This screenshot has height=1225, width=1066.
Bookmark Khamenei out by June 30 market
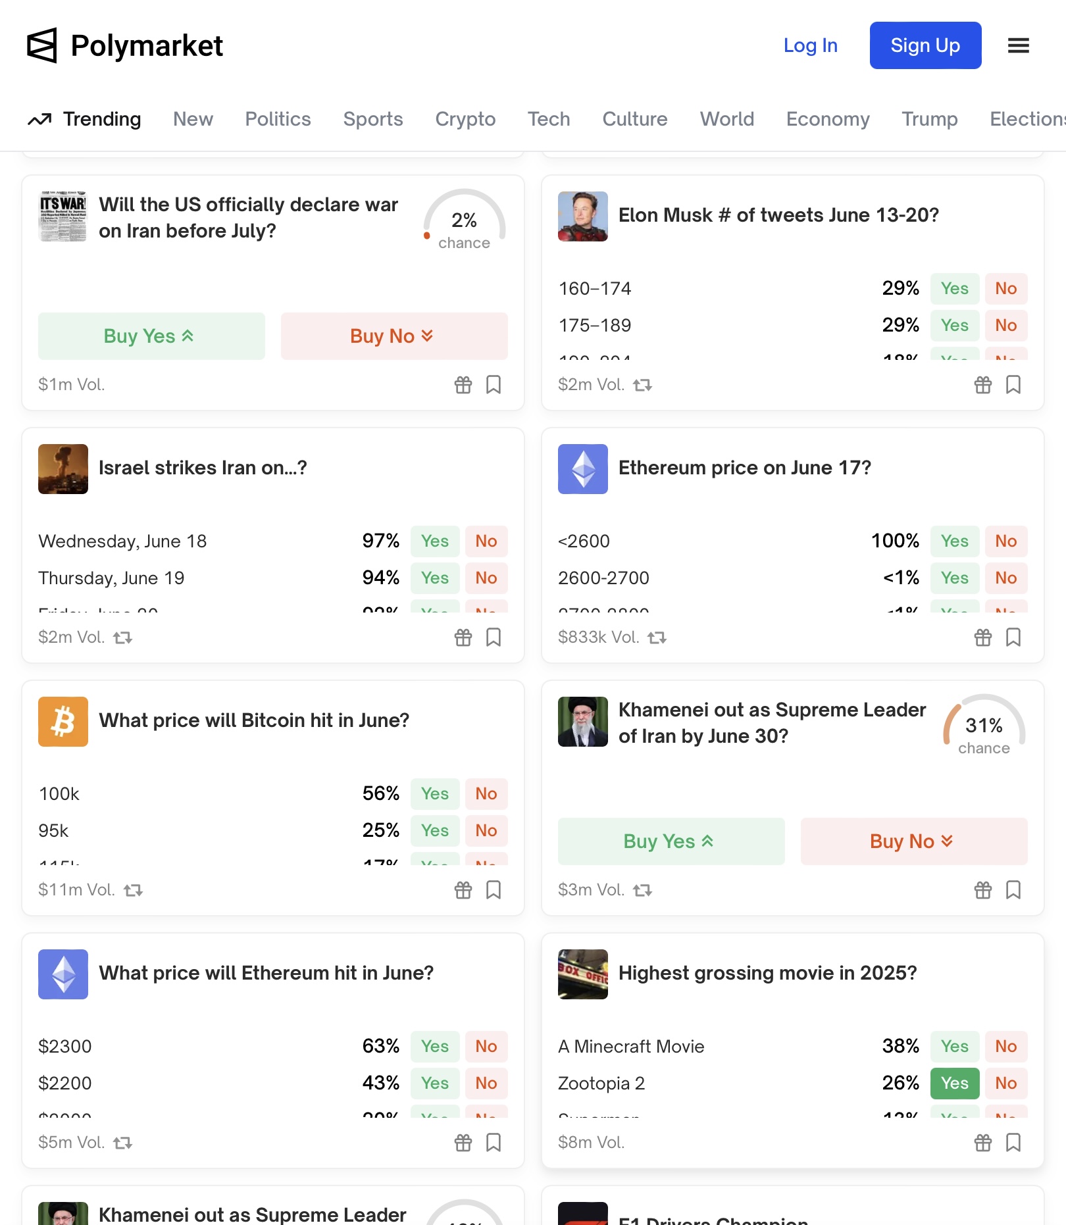point(1013,890)
